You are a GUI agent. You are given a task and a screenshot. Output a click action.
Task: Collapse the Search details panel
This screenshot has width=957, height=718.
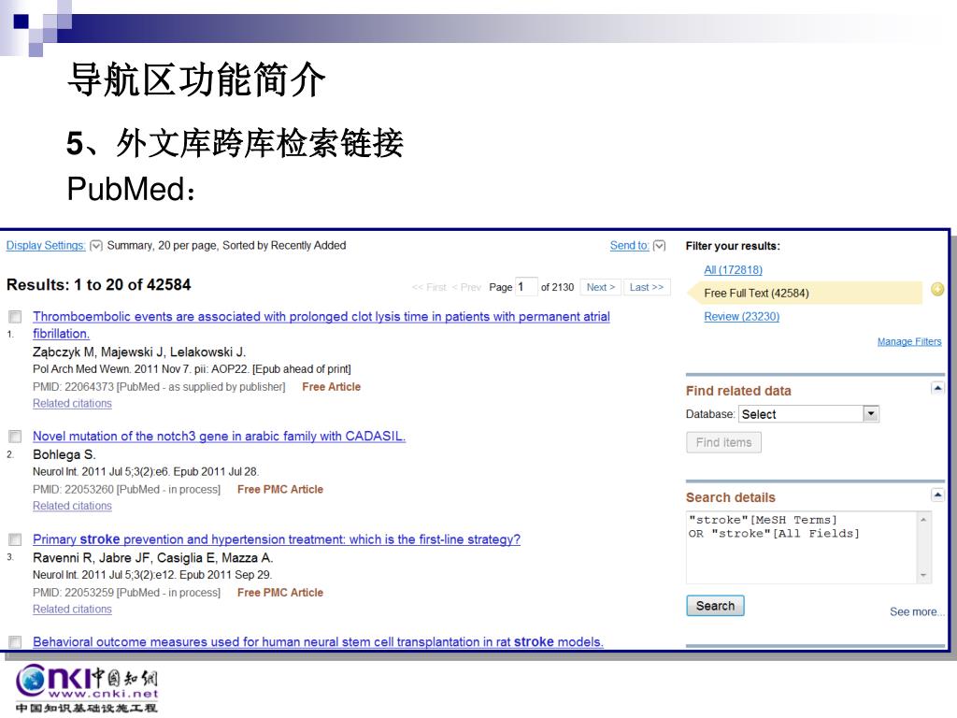tap(937, 495)
